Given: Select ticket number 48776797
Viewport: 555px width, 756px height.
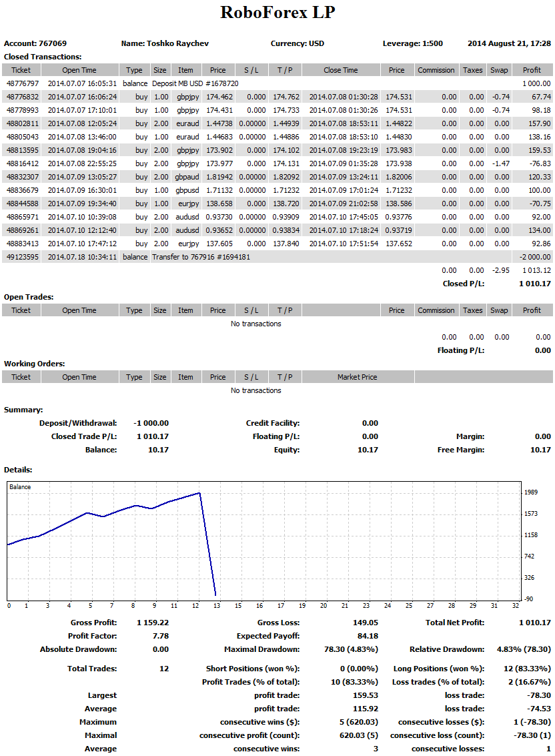Looking at the screenshot, I should pyautogui.click(x=23, y=83).
